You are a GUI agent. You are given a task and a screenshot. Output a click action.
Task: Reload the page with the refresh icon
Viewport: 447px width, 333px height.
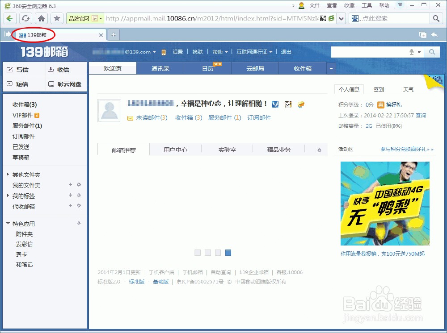click(x=25, y=18)
